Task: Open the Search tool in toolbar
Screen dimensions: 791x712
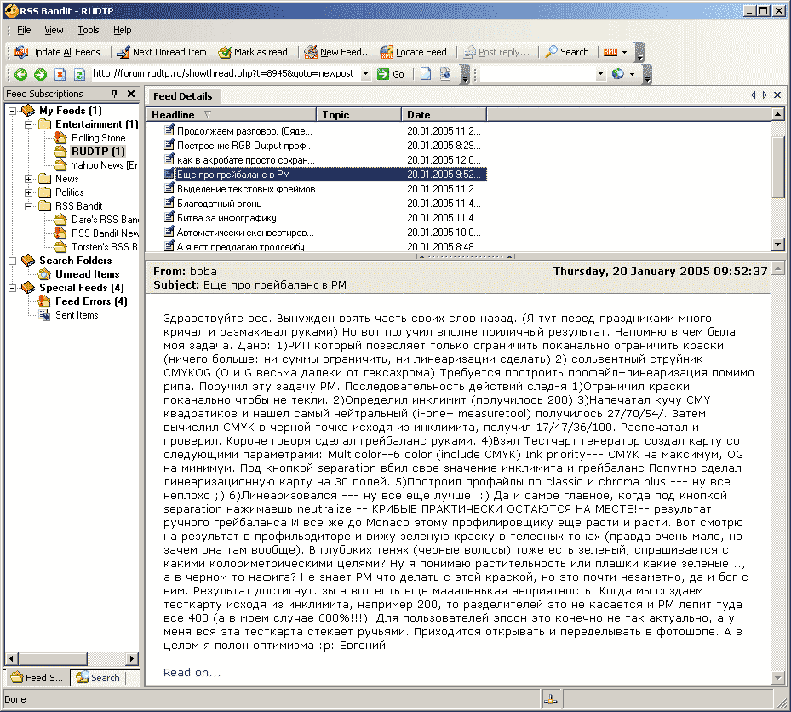Action: click(x=568, y=52)
